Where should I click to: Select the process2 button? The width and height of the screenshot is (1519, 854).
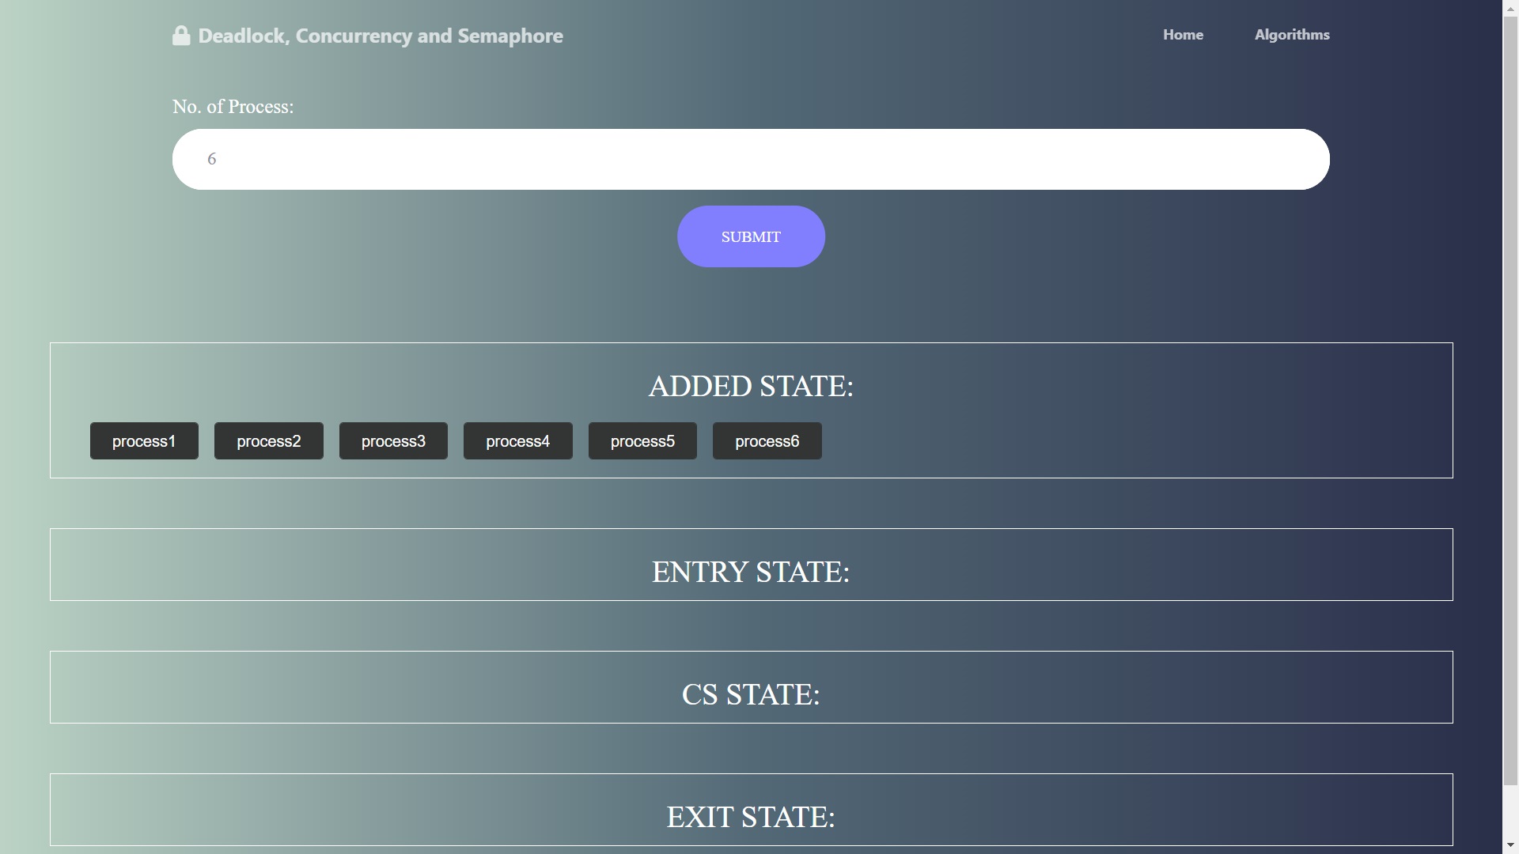[269, 441]
